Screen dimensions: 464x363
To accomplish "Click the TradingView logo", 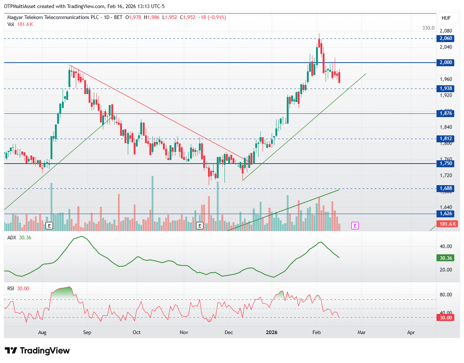I will pos(37,351).
